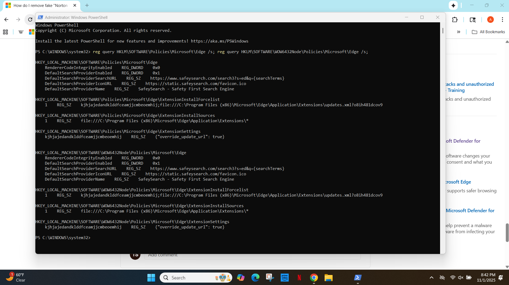The image size is (509, 285).
Task: Click WOW6432Node 'DefaultSearchProviderName' line
Action: pyautogui.click(x=139, y=179)
